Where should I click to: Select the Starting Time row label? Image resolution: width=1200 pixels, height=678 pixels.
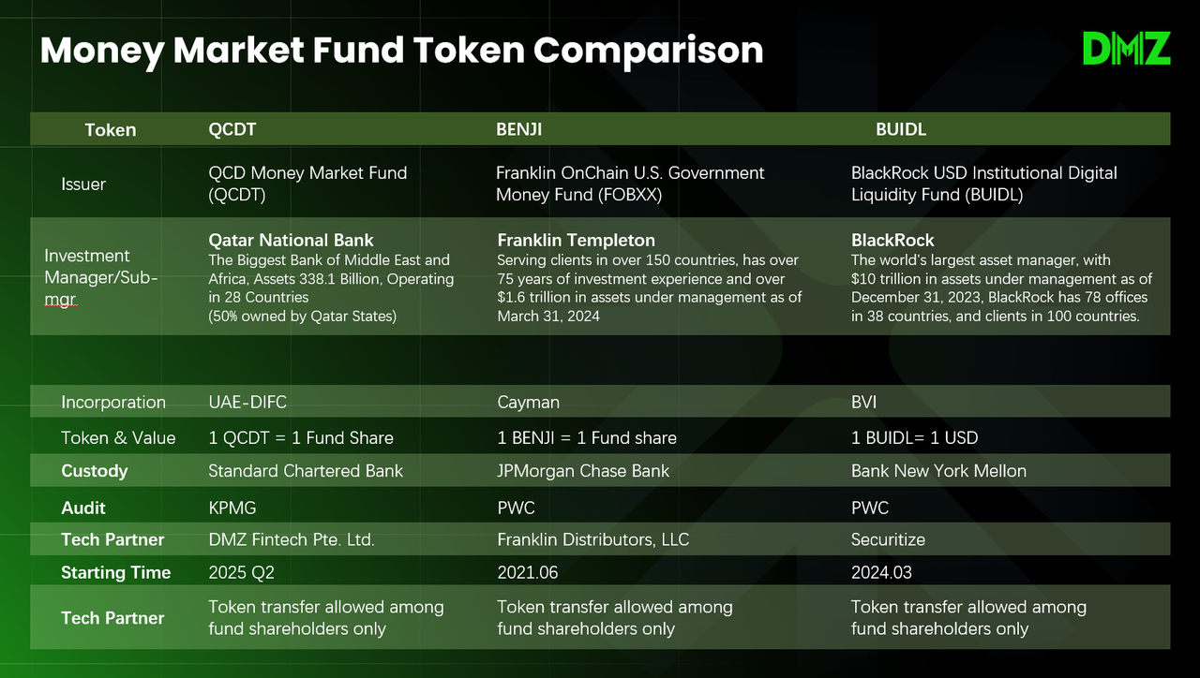(x=116, y=572)
